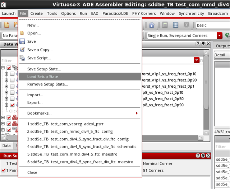Check the third test row checkbox
This screenshot has width=230, height=189.
(12, 86)
